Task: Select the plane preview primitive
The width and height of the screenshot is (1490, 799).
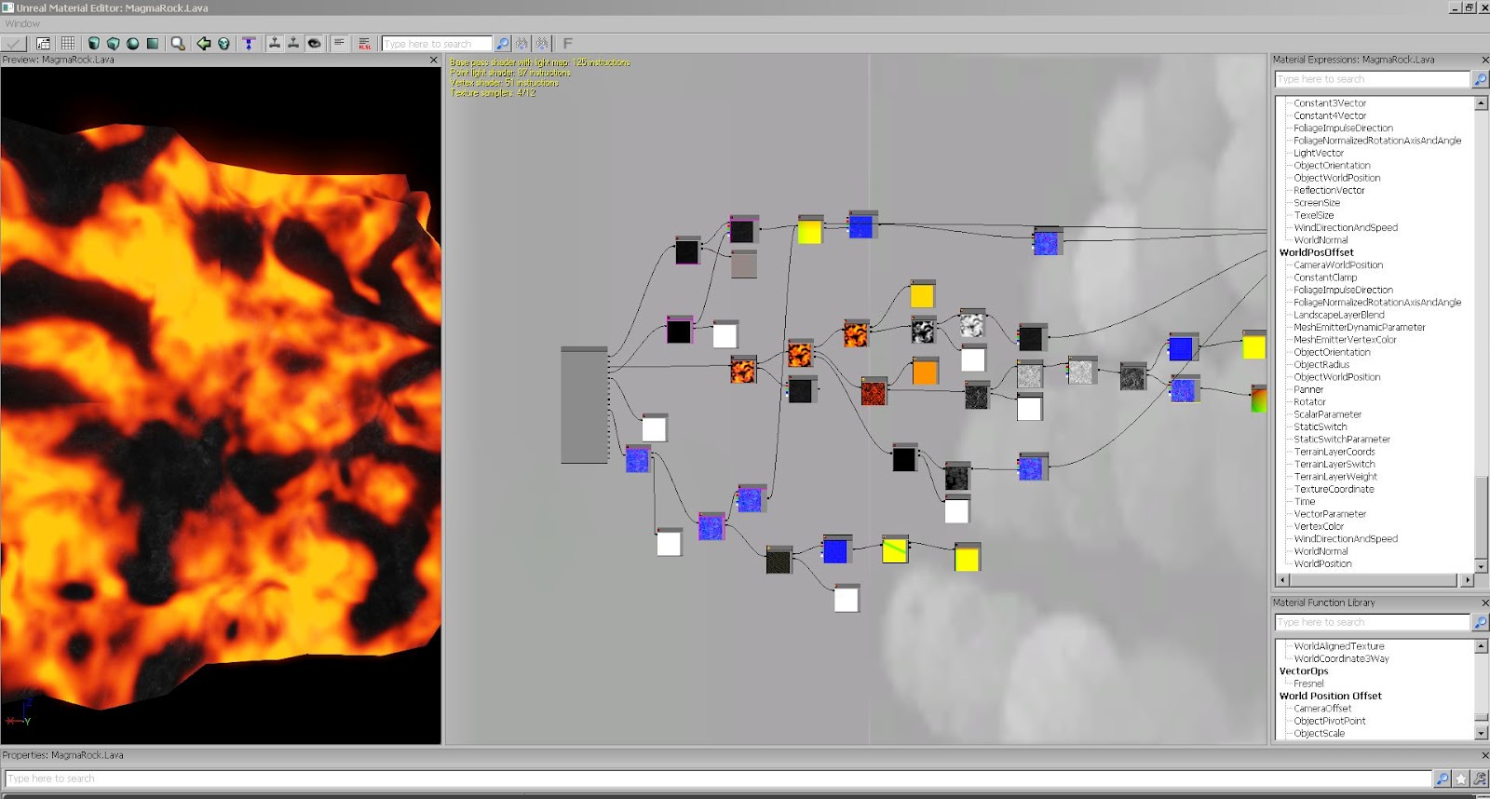Action: tap(153, 44)
